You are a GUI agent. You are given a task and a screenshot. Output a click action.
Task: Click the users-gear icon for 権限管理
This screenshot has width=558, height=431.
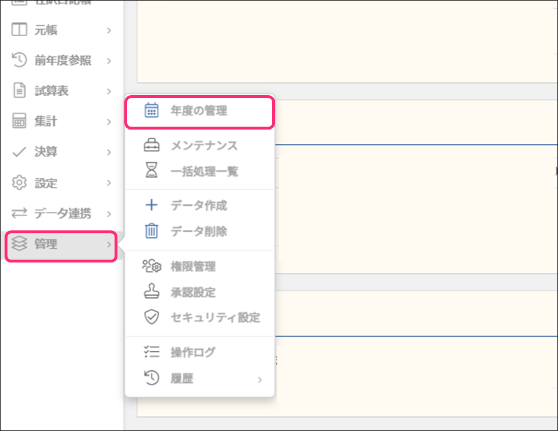click(151, 266)
